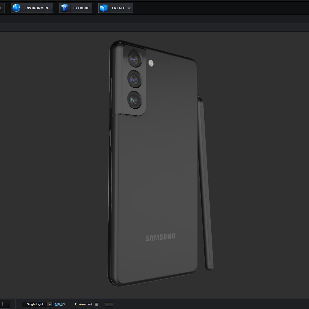Click the dark swatch beside Environment

[x=109, y=305]
